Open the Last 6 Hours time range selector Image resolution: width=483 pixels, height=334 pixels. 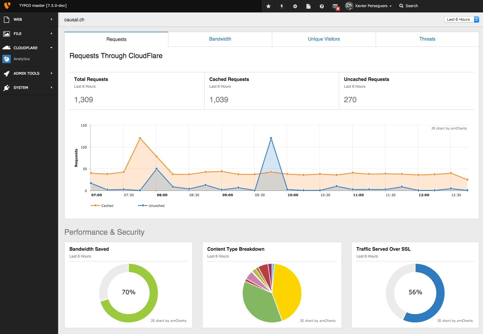[x=461, y=19]
